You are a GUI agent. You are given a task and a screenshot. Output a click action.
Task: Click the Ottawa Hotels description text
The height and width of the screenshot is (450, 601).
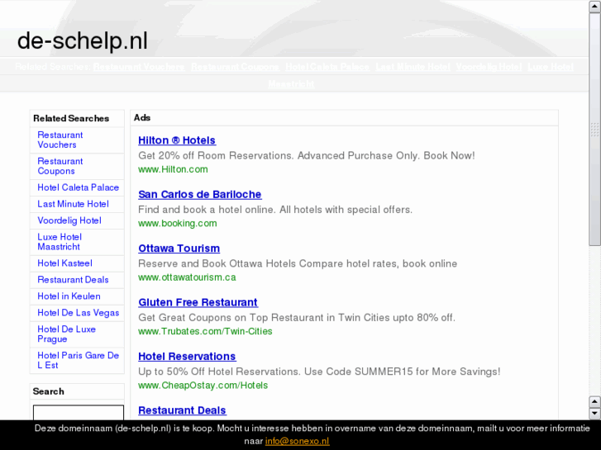point(298,264)
